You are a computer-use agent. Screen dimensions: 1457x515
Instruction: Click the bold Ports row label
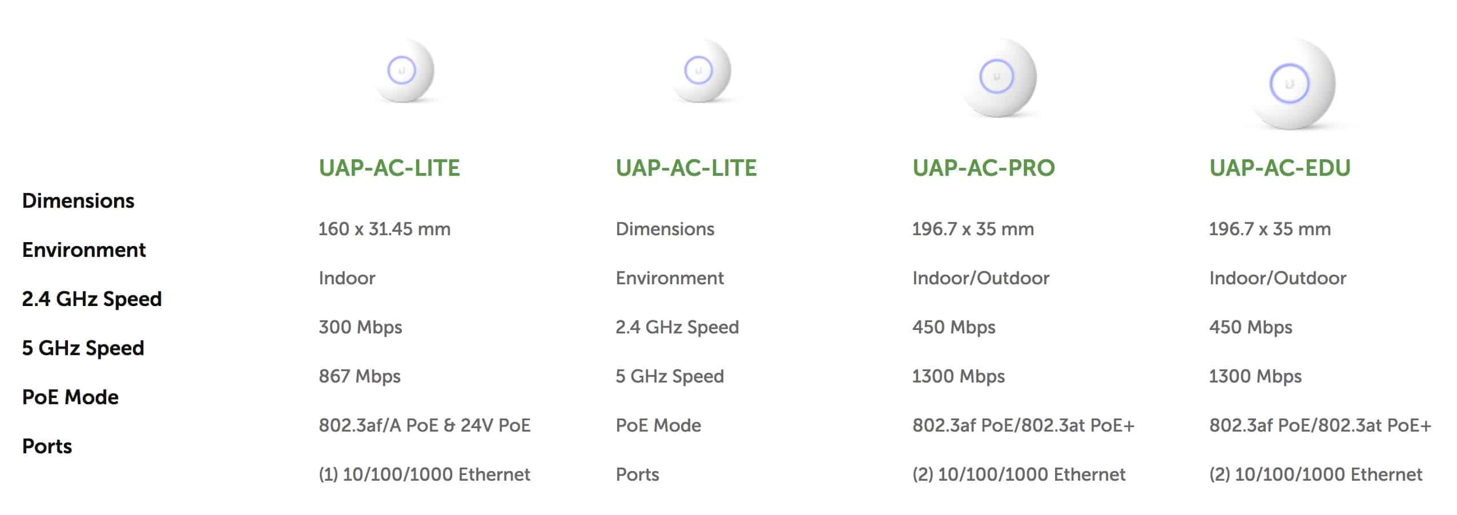click(47, 446)
